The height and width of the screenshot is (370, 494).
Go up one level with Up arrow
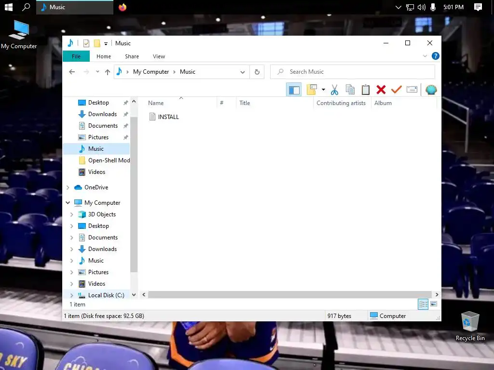pos(108,72)
